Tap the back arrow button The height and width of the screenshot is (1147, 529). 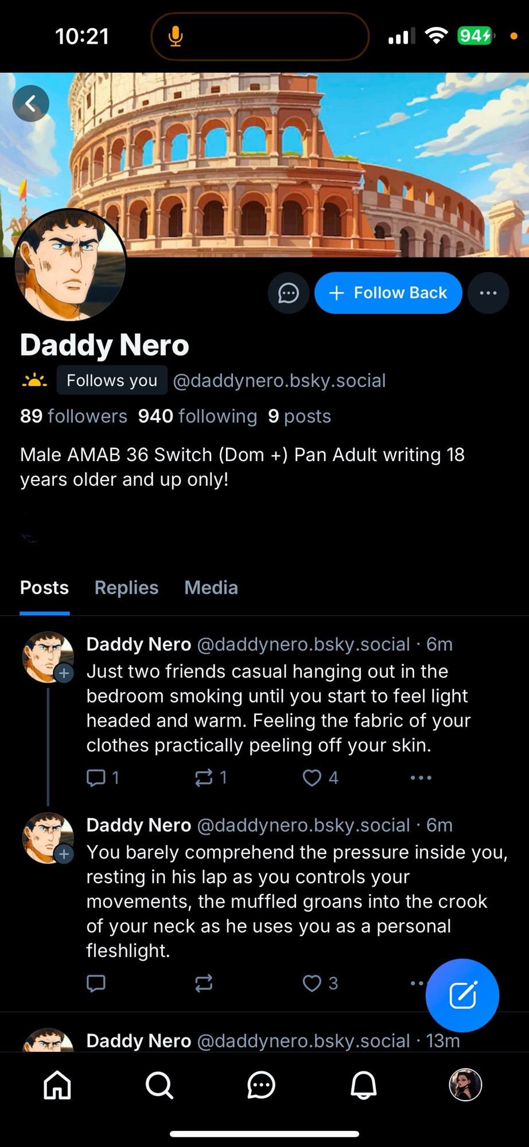31,103
